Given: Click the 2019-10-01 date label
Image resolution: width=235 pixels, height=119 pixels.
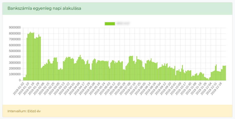Looking at the screenshot, I should pos(171,88).
